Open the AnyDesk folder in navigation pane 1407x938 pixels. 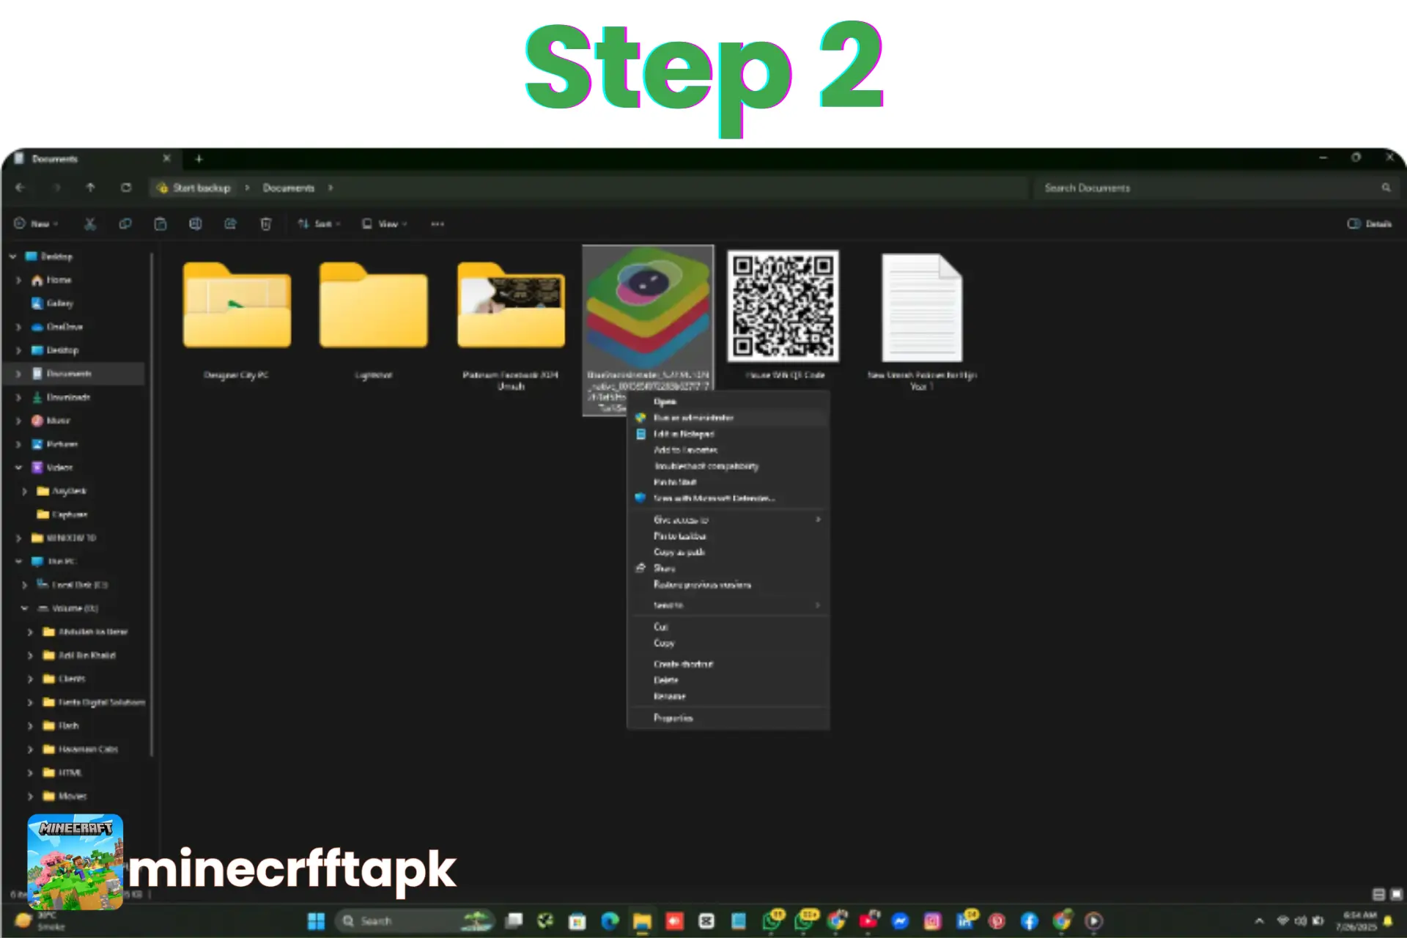[x=69, y=491]
